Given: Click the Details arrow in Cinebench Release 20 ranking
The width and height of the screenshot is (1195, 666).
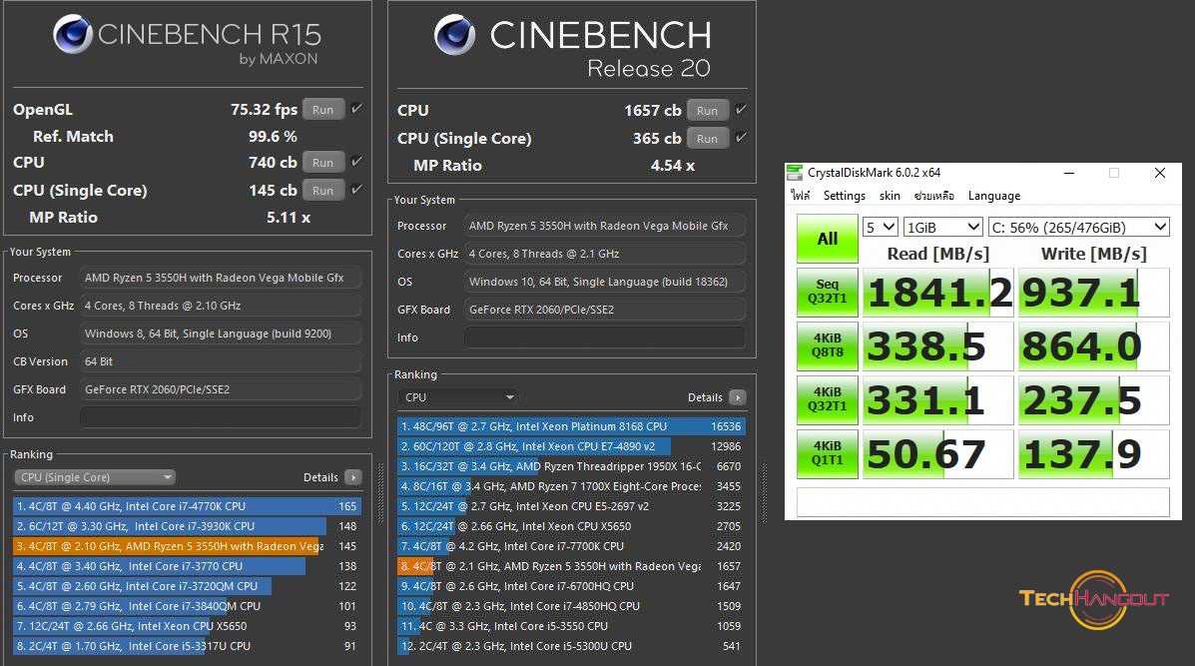Looking at the screenshot, I should click(737, 397).
